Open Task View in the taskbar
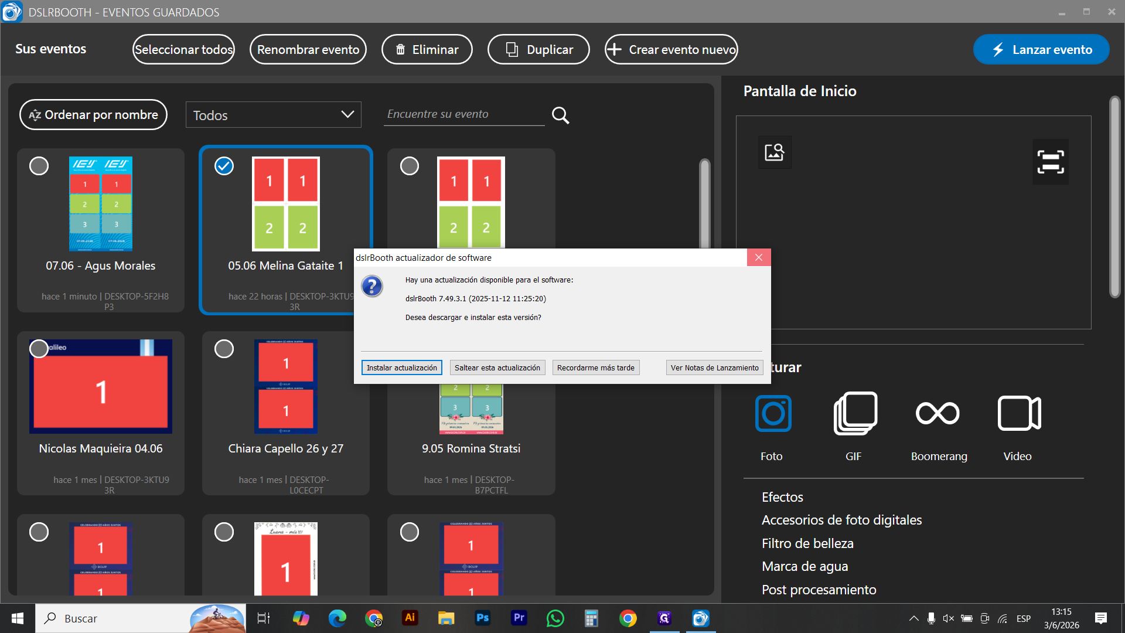The height and width of the screenshot is (633, 1125). click(x=264, y=618)
